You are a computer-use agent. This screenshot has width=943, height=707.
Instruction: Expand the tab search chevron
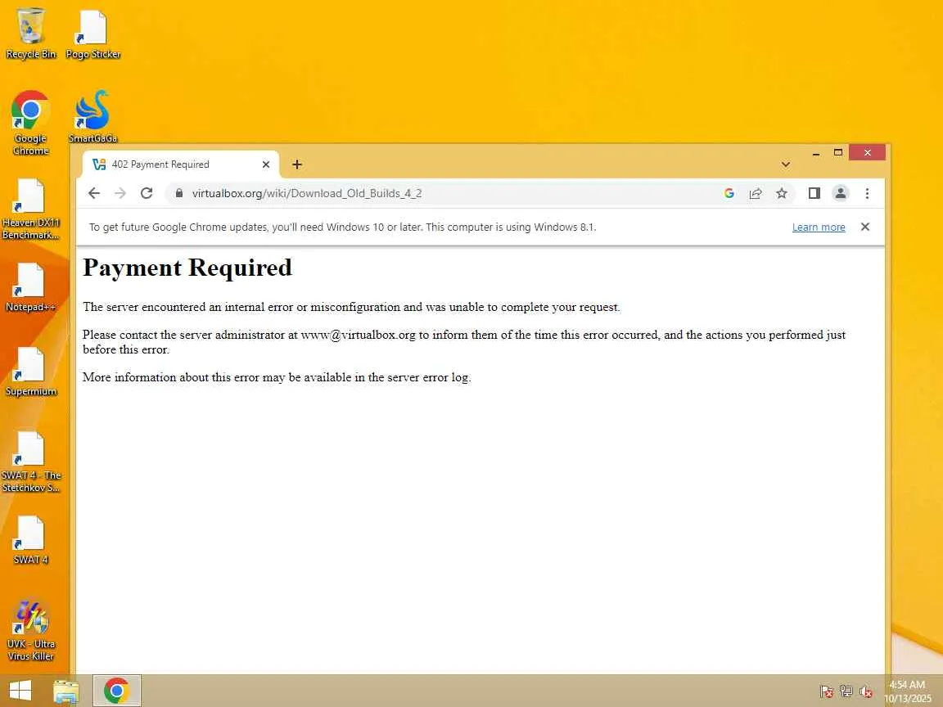click(x=786, y=164)
